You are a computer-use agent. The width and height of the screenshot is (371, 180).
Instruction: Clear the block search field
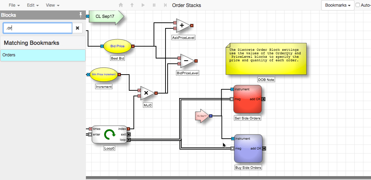[x=77, y=28]
